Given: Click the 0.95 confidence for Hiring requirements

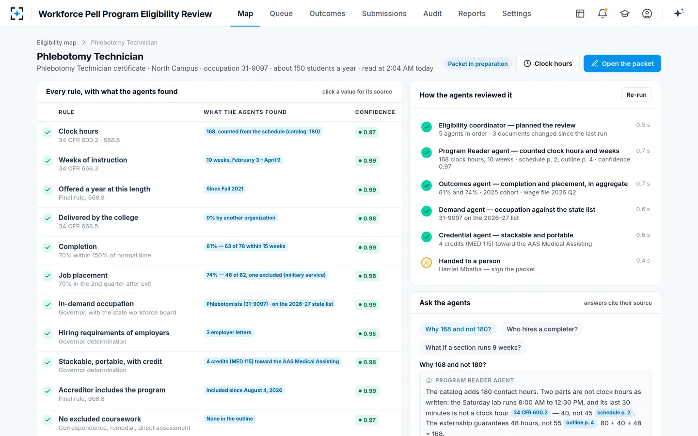Looking at the screenshot, I should tap(367, 334).
